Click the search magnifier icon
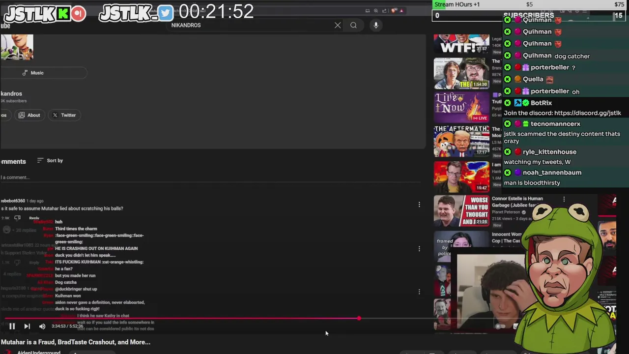This screenshot has height=354, width=629. pos(353,25)
